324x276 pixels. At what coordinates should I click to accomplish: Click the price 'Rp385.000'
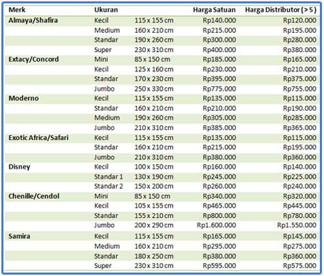[x=219, y=128]
